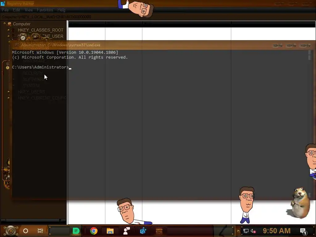
Task: Open the View menu in Registry Editor
Action: 29,10
